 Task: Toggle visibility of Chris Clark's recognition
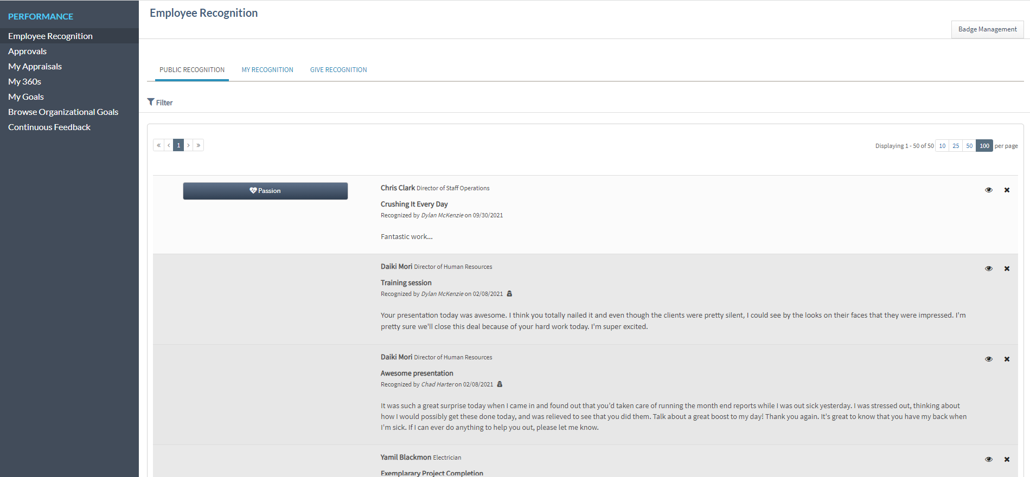(989, 190)
